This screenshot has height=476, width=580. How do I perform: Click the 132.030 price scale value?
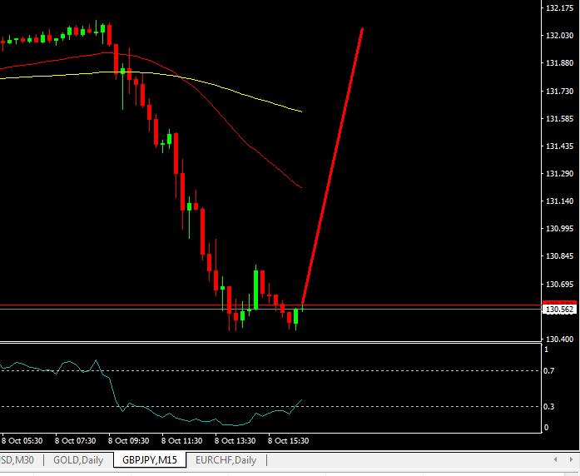pyautogui.click(x=559, y=36)
